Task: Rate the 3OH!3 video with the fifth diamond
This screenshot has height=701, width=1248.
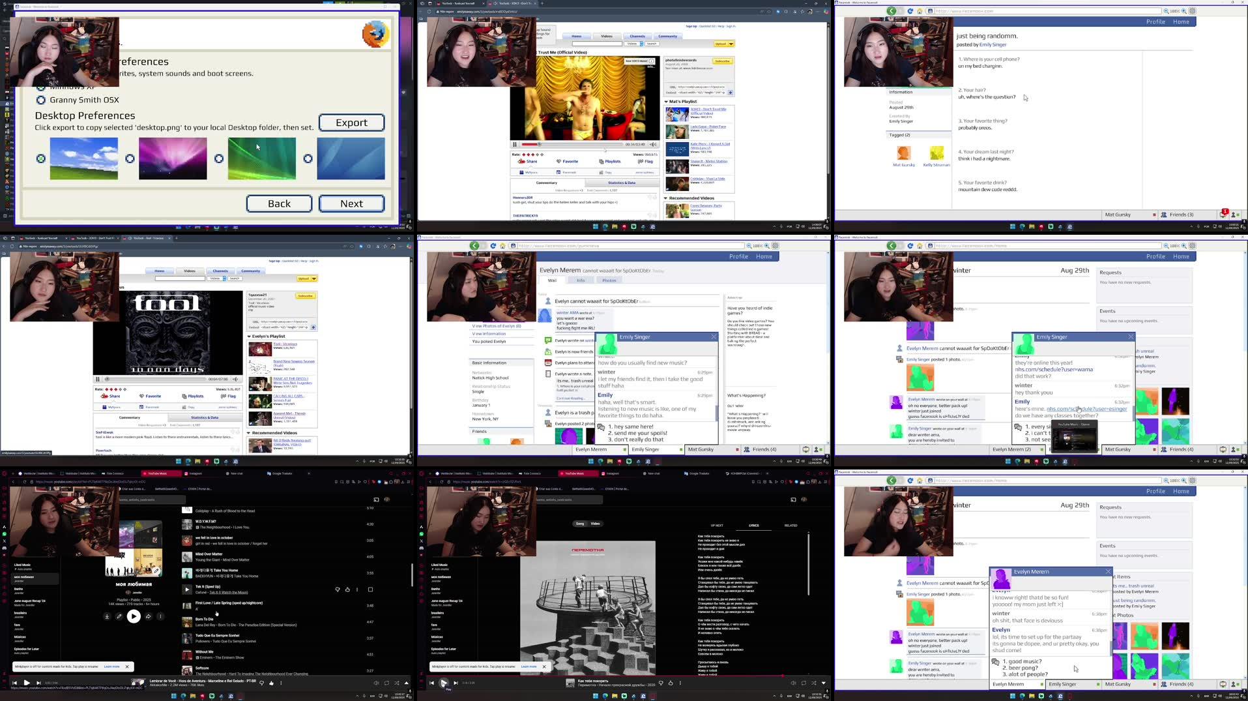Action: pos(542,155)
